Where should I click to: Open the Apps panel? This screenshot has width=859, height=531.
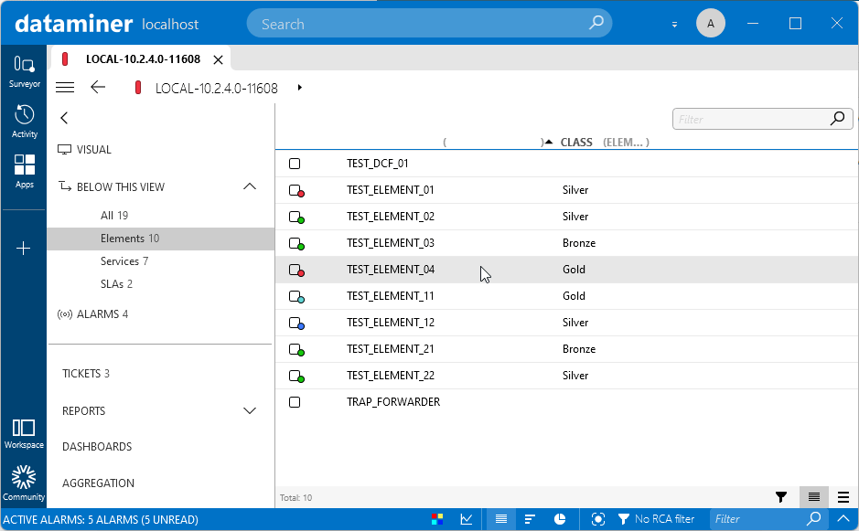24,171
